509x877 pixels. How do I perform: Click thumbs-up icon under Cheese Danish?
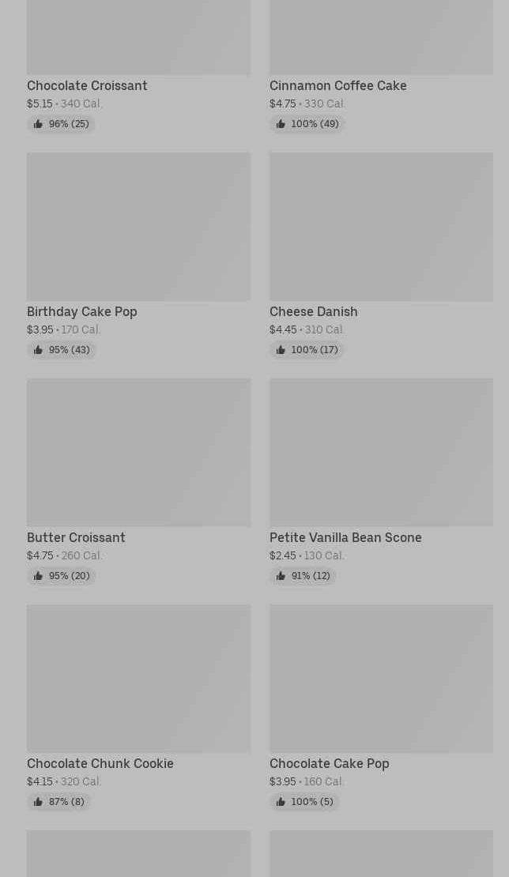[x=281, y=350]
